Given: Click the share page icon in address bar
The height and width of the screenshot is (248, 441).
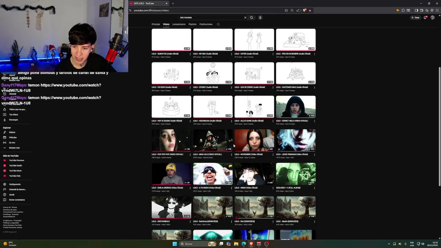Looking at the screenshot, I should pos(298,10).
